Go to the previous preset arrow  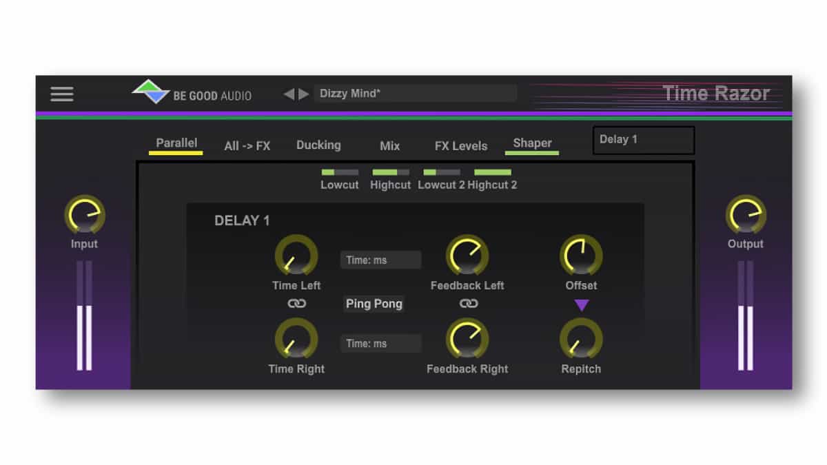click(289, 94)
